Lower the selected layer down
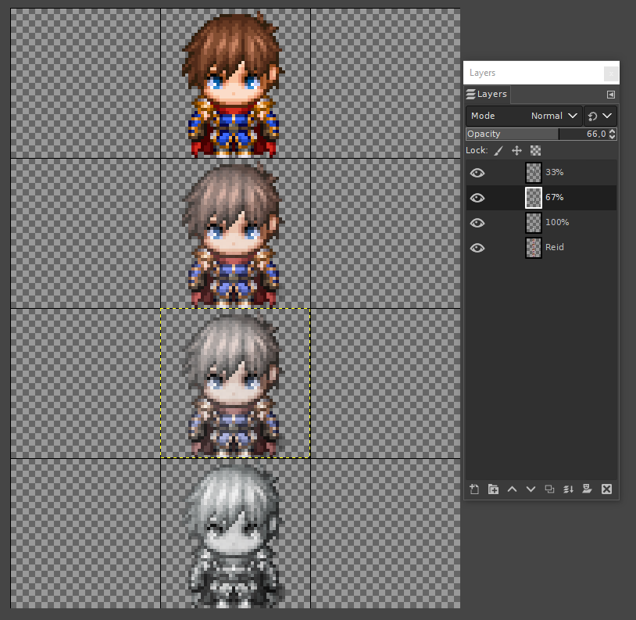The width and height of the screenshot is (636, 620). pos(531,489)
